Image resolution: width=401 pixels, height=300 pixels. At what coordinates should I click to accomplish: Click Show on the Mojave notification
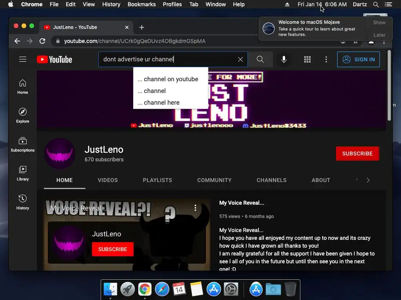pos(379,22)
